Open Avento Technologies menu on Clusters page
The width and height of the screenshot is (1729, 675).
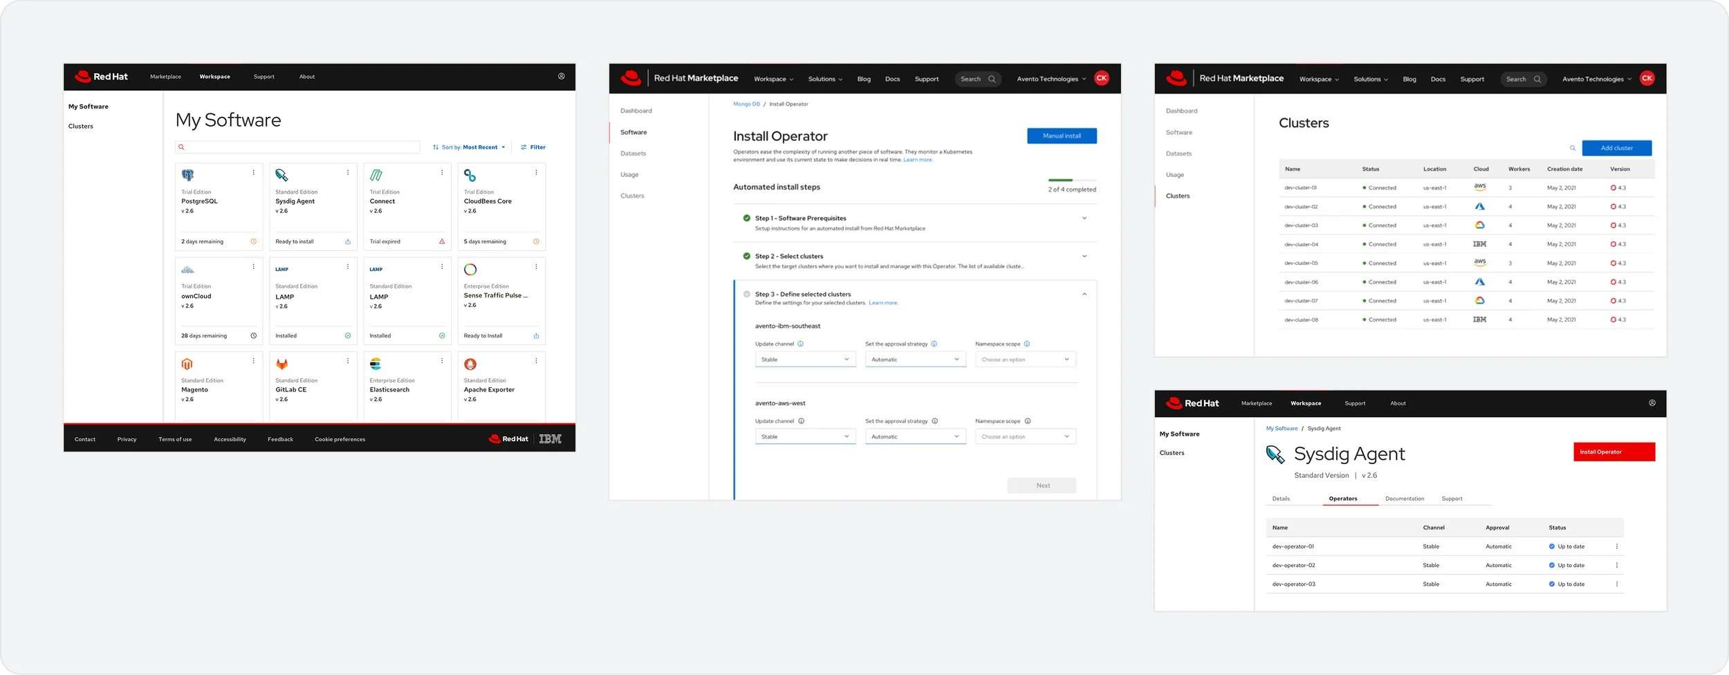pyautogui.click(x=1597, y=79)
